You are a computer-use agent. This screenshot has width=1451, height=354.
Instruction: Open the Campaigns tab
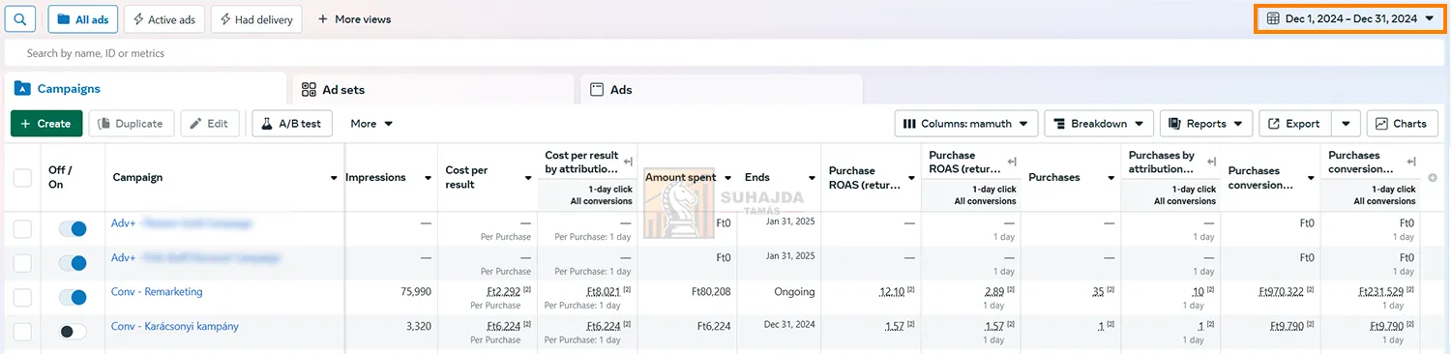pyautogui.click(x=145, y=89)
